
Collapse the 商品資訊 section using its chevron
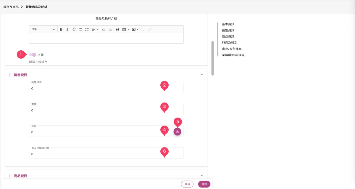point(202,175)
